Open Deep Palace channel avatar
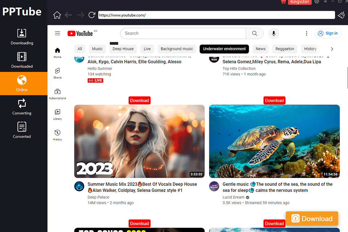 click(x=79, y=186)
